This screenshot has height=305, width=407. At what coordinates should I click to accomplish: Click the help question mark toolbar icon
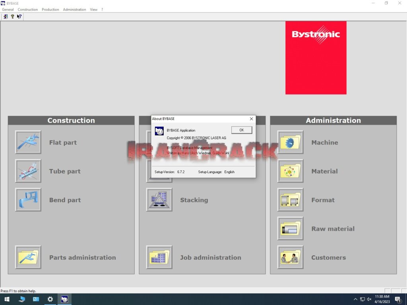[12, 16]
